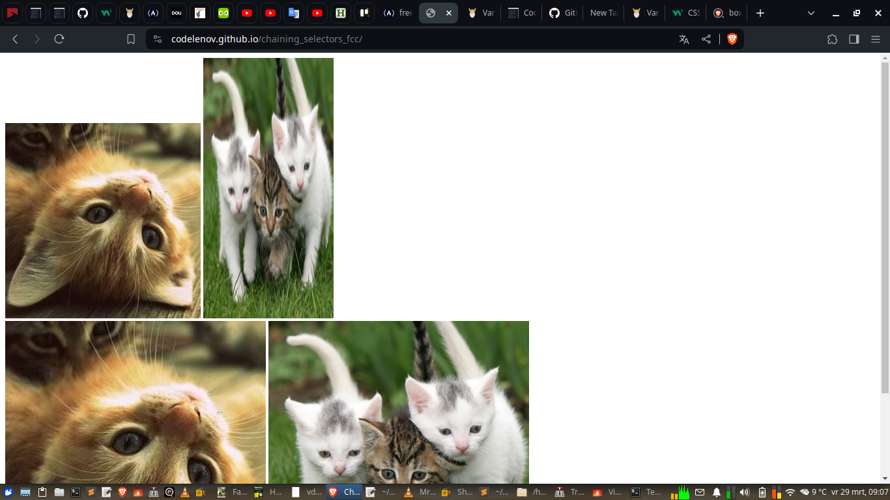
Task: Open the Google Translate pinned tab
Action: coord(294,12)
